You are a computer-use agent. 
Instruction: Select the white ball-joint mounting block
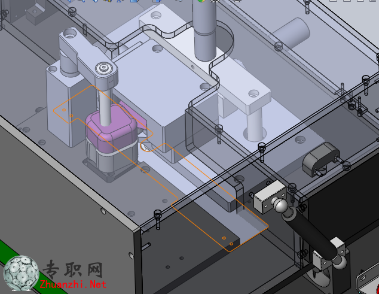[x=270, y=196]
